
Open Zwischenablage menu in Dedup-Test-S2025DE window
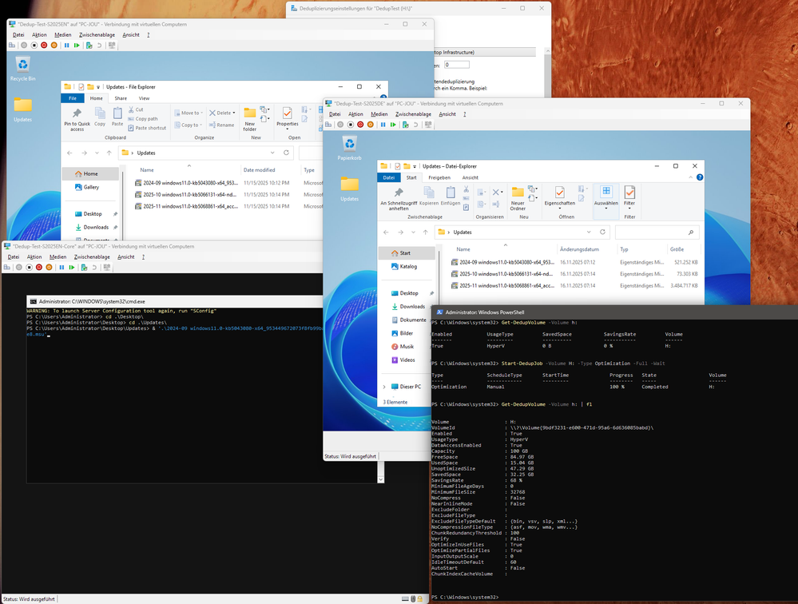tap(413, 114)
